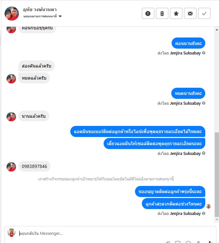Screen dimensions: 219x243
Task: Click help icon beside Jenjira Suksabay under ผ่อนนานยังคะ
Action: point(204,53)
